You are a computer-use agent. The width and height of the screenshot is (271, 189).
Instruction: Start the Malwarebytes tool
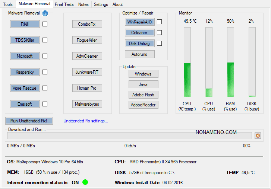point(87,104)
